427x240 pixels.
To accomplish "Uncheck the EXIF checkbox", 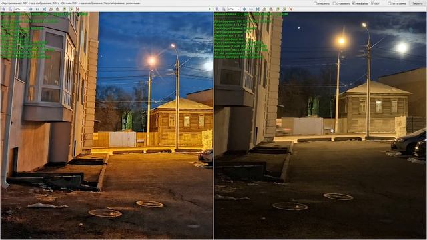I will [x=372, y=3].
